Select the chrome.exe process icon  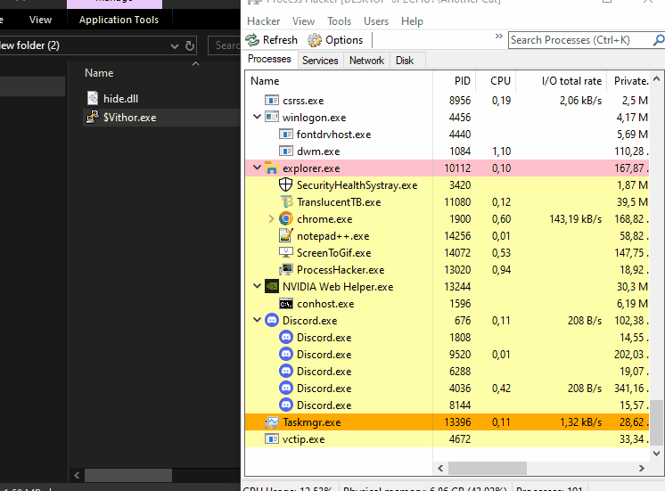coord(286,219)
